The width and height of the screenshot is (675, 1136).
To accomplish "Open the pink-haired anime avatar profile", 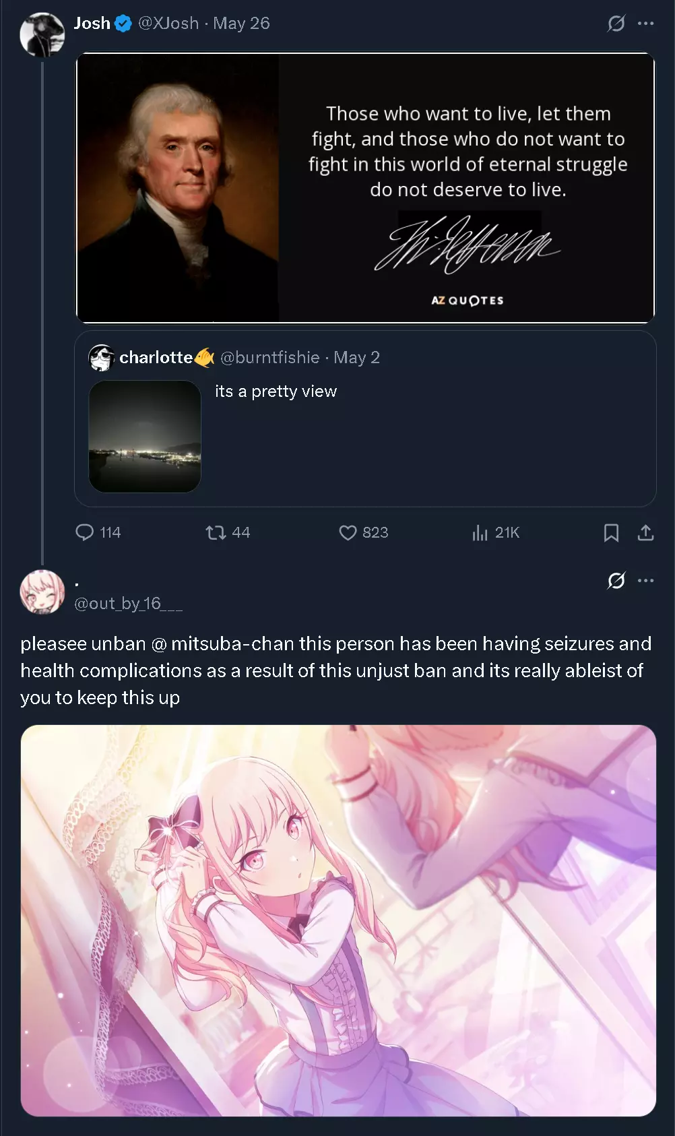I will pos(42,593).
